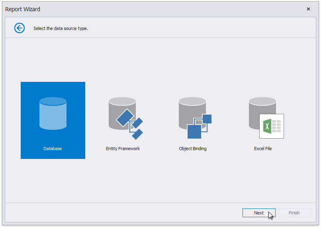This screenshot has width=321, height=228.
Task: Click the back arrow icon
Action: tap(20, 28)
